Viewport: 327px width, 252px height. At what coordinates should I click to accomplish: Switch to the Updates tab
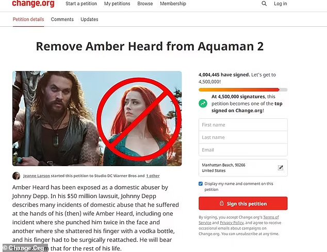[89, 20]
